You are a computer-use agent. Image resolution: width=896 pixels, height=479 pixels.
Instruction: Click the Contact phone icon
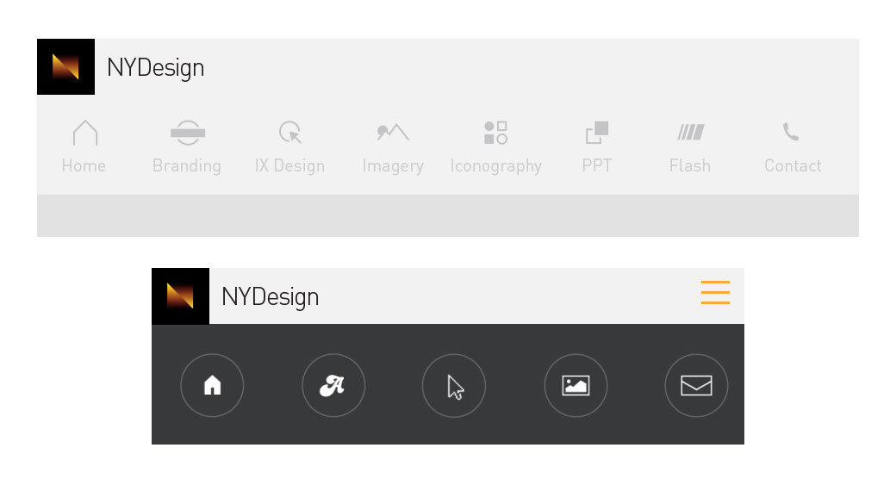click(791, 132)
